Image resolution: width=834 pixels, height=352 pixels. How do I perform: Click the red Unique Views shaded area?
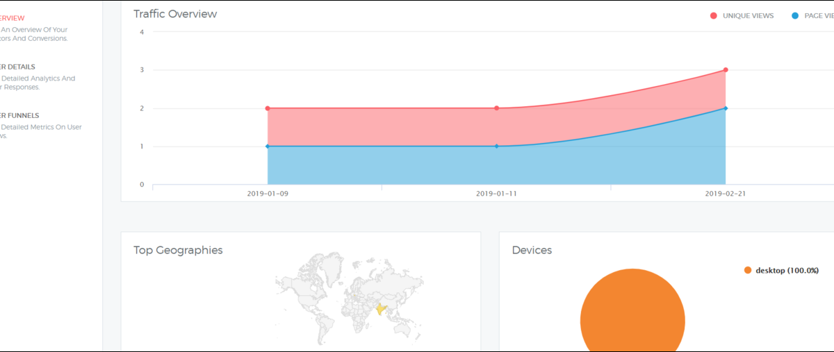point(382,127)
